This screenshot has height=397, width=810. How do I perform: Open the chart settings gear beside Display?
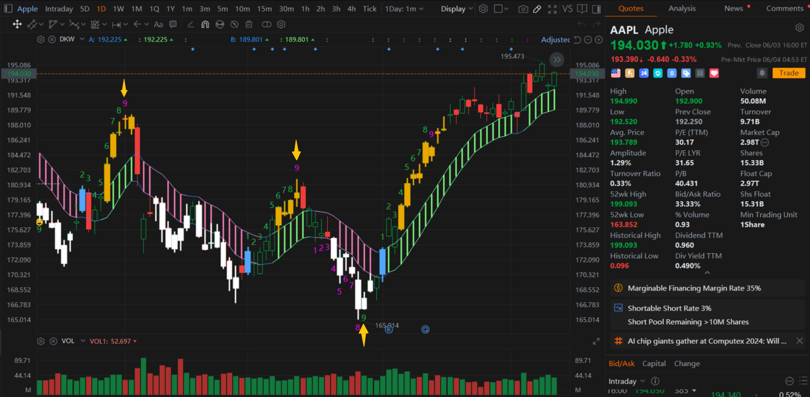click(x=483, y=9)
